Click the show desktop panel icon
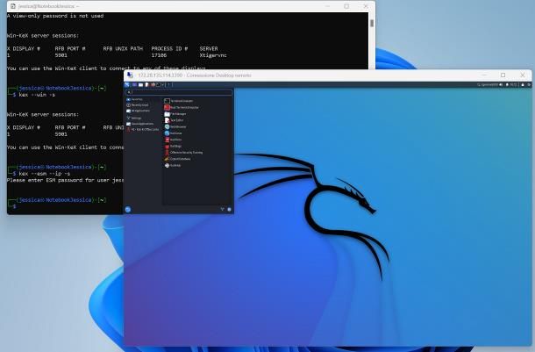 134,84
